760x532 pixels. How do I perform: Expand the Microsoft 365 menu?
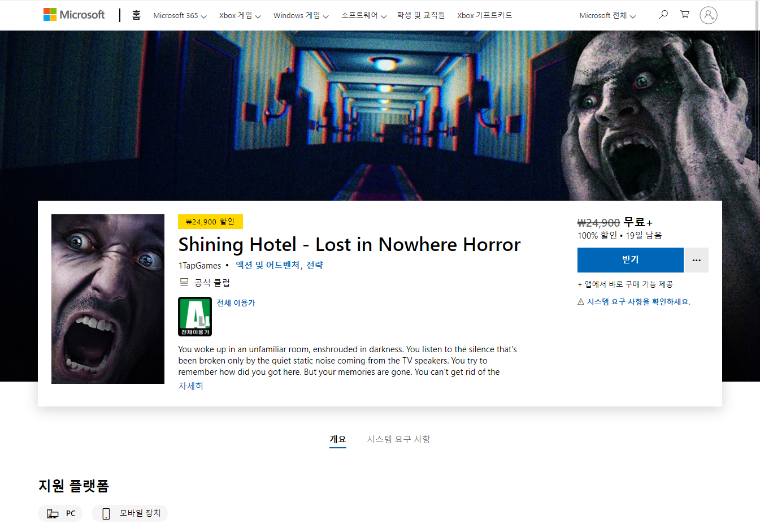180,15
